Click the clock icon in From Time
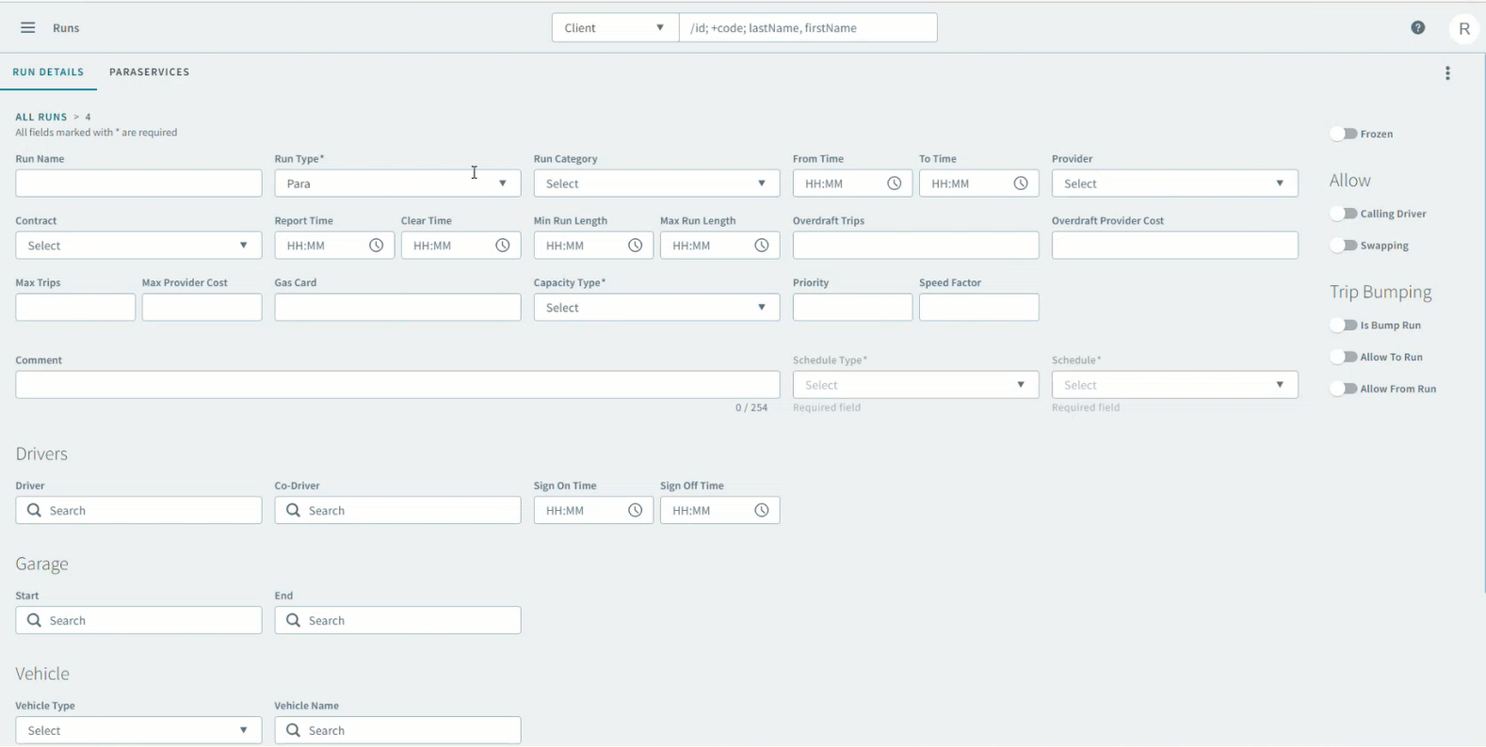 coord(894,183)
